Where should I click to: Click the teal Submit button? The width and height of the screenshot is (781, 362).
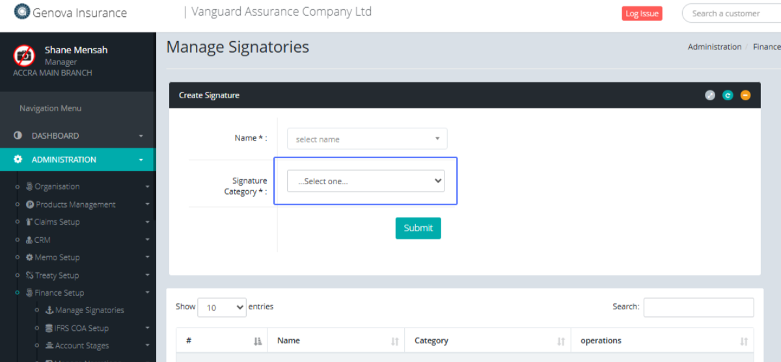(418, 228)
